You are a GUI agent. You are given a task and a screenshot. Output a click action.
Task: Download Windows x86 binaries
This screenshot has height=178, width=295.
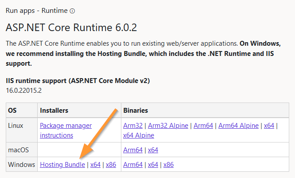click(x=169, y=165)
